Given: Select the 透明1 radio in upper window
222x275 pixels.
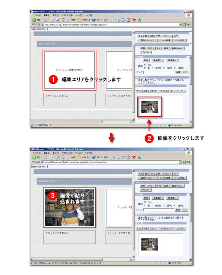Looking at the screenshot, I should pyautogui.click(x=153, y=68).
